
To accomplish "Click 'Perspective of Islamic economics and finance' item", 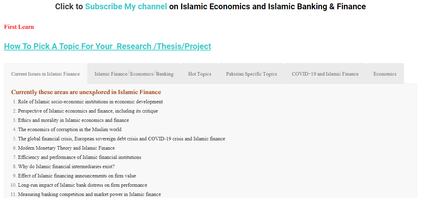I will click(88, 111).
